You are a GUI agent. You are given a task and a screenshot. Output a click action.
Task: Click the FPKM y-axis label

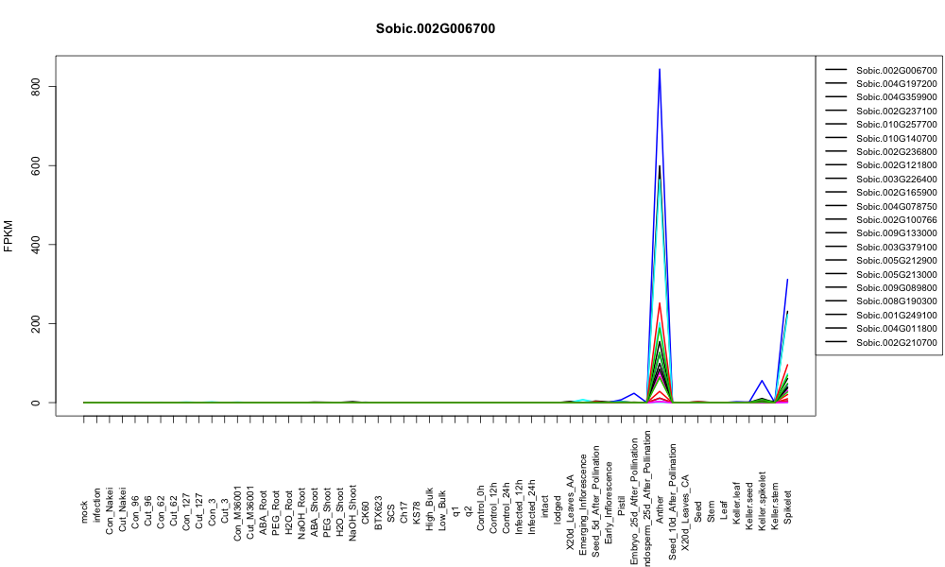click(x=9, y=235)
